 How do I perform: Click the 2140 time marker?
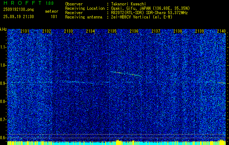click(x=221, y=31)
